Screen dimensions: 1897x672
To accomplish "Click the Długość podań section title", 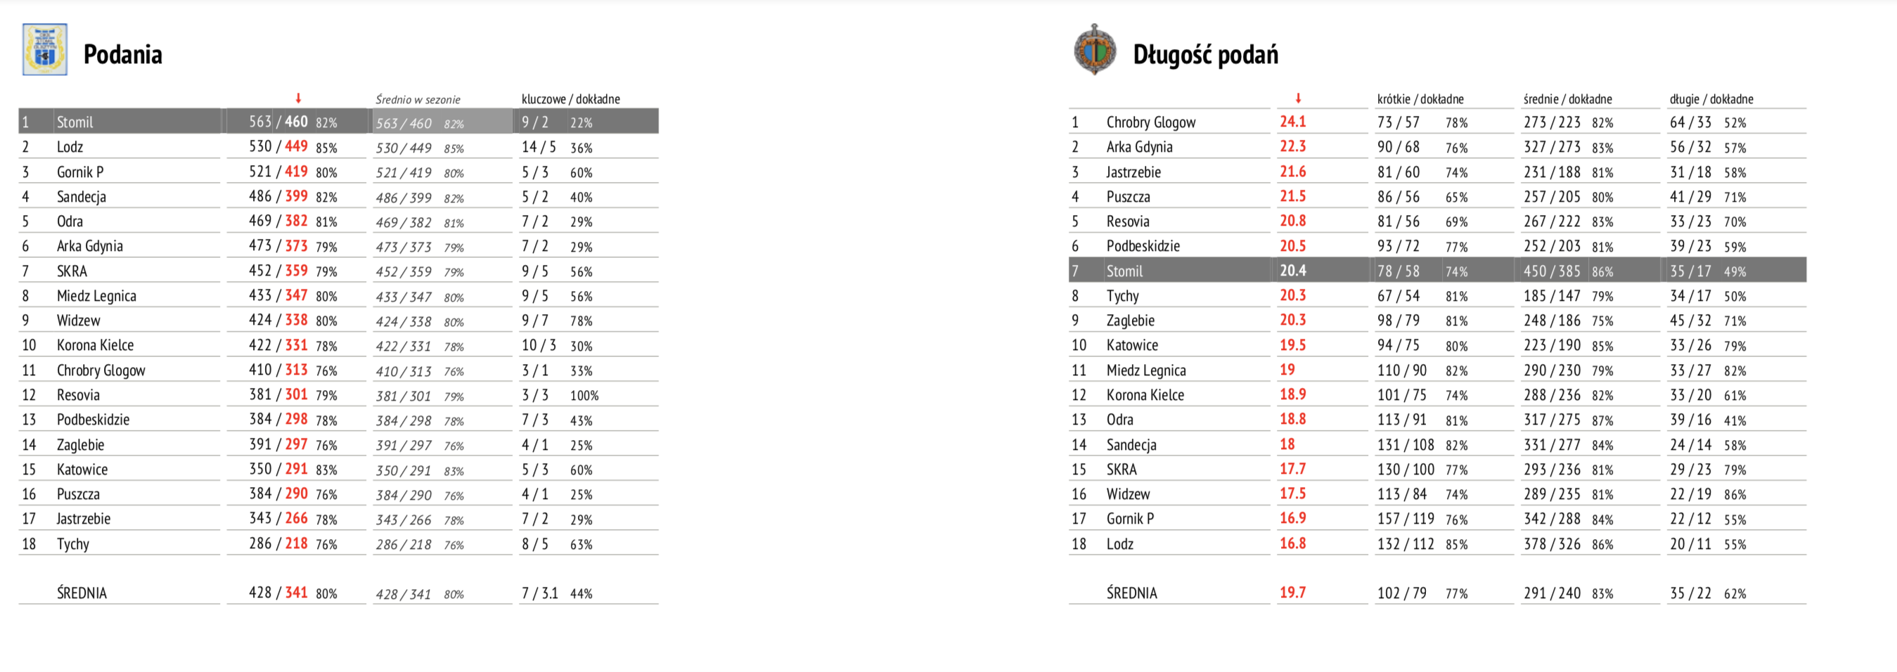I will (1206, 53).
